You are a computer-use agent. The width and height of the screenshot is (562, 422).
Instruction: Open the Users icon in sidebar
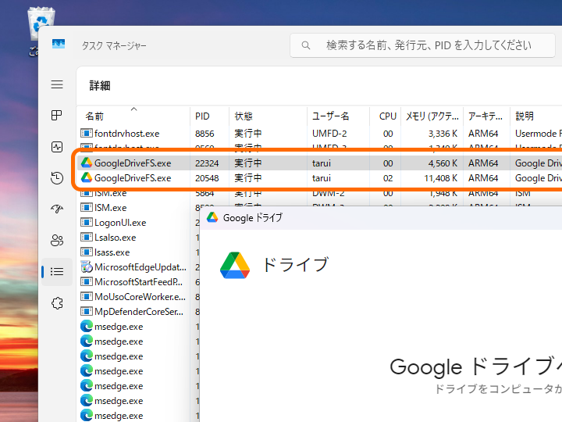point(57,240)
